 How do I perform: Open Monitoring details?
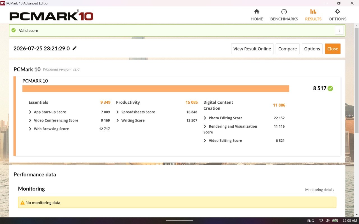point(319,190)
